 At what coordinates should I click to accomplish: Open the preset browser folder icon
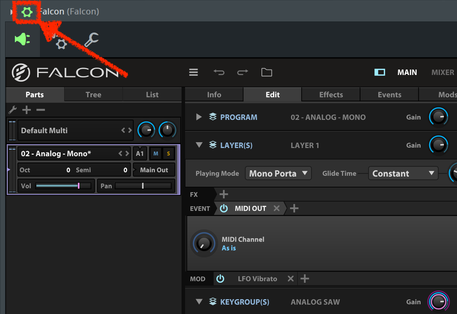pos(266,72)
